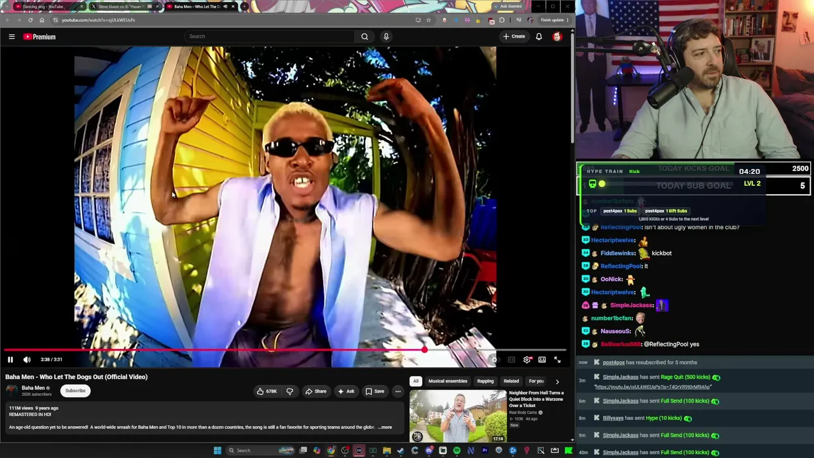Enter fullscreen on the video player
The image size is (814, 458).
[x=558, y=360]
